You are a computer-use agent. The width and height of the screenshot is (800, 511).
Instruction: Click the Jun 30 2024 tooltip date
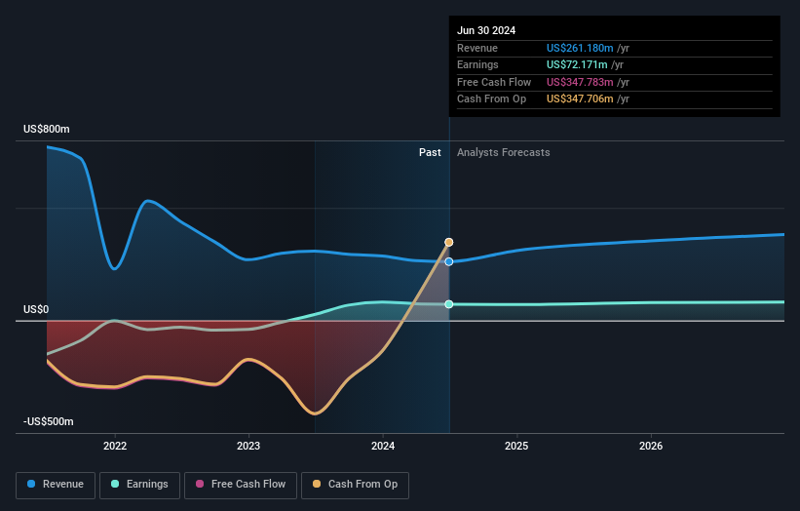(486, 30)
